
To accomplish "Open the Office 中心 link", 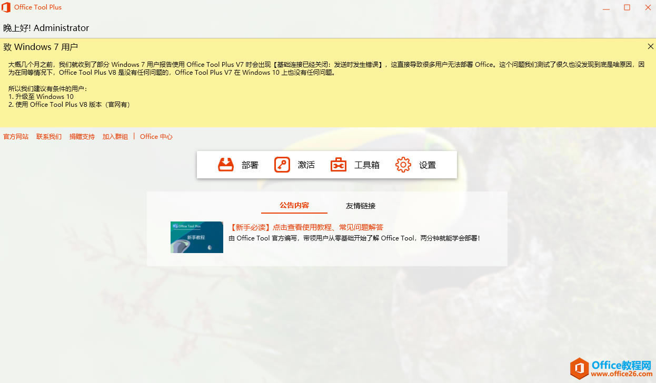I will [x=156, y=136].
